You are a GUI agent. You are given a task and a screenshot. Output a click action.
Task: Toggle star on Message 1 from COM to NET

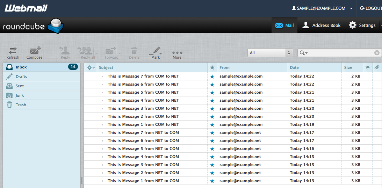click(x=212, y=125)
